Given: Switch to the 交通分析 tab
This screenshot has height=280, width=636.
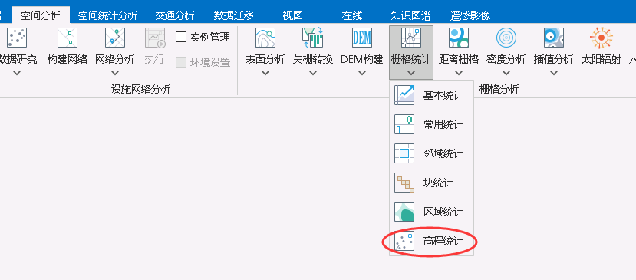Looking at the screenshot, I should click(175, 15).
